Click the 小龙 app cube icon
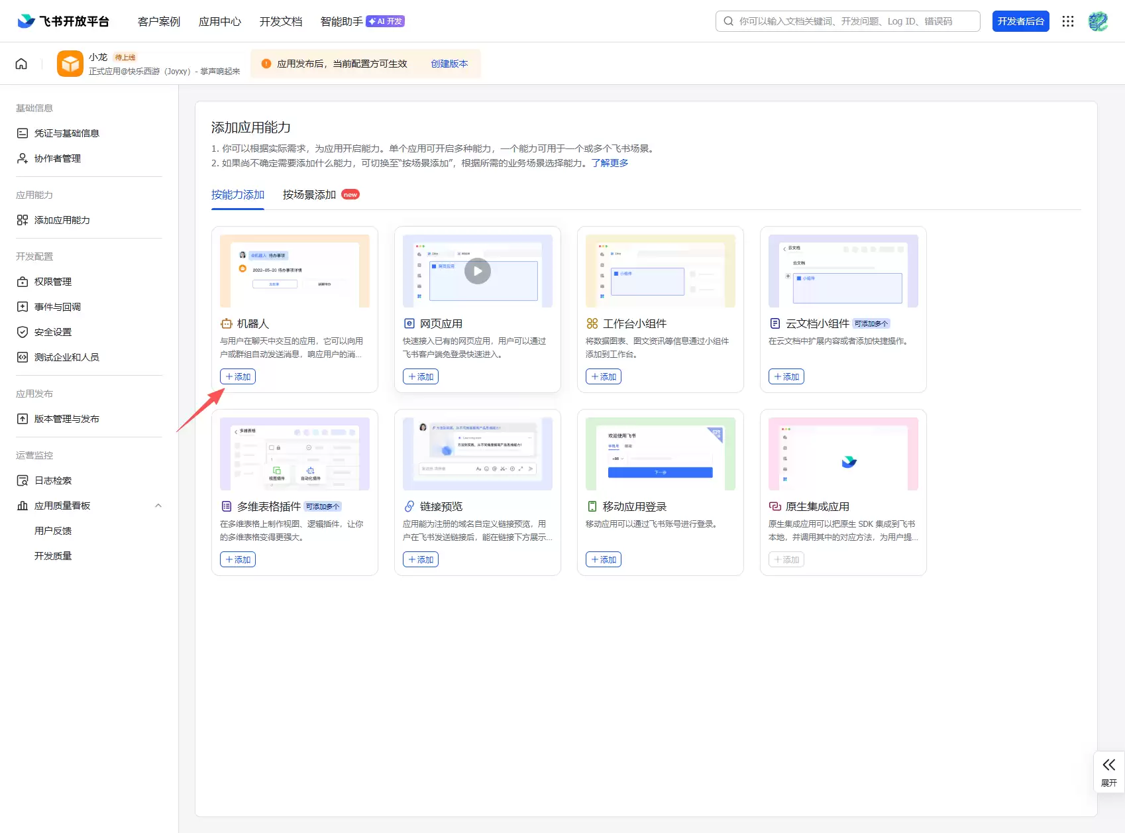The image size is (1125, 833). (x=70, y=64)
